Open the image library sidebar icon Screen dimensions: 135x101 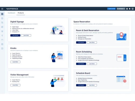[2, 23]
